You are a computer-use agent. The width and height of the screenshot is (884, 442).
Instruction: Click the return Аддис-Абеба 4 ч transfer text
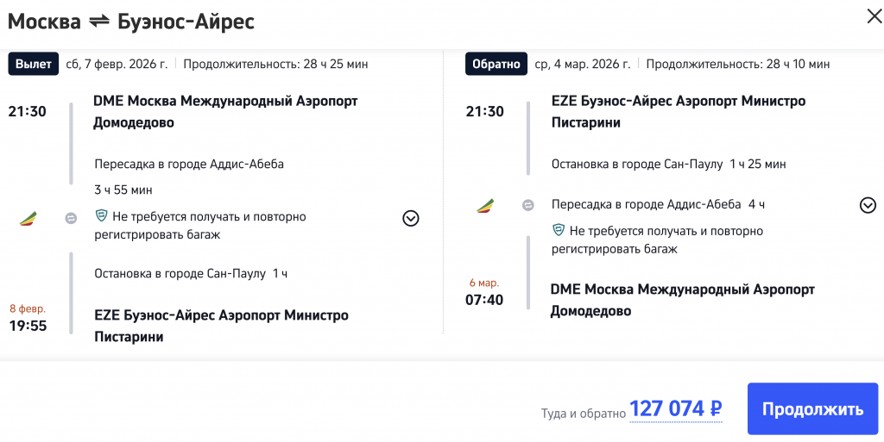(x=658, y=204)
